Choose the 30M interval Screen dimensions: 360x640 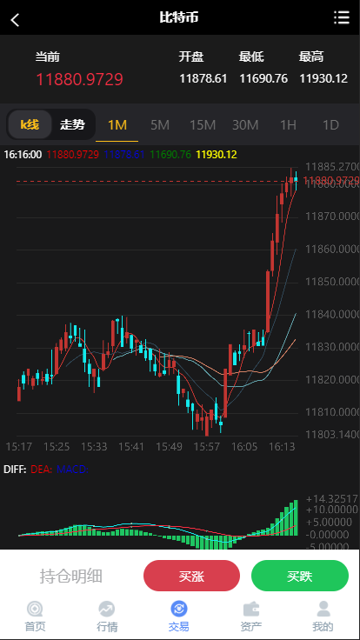tap(245, 125)
